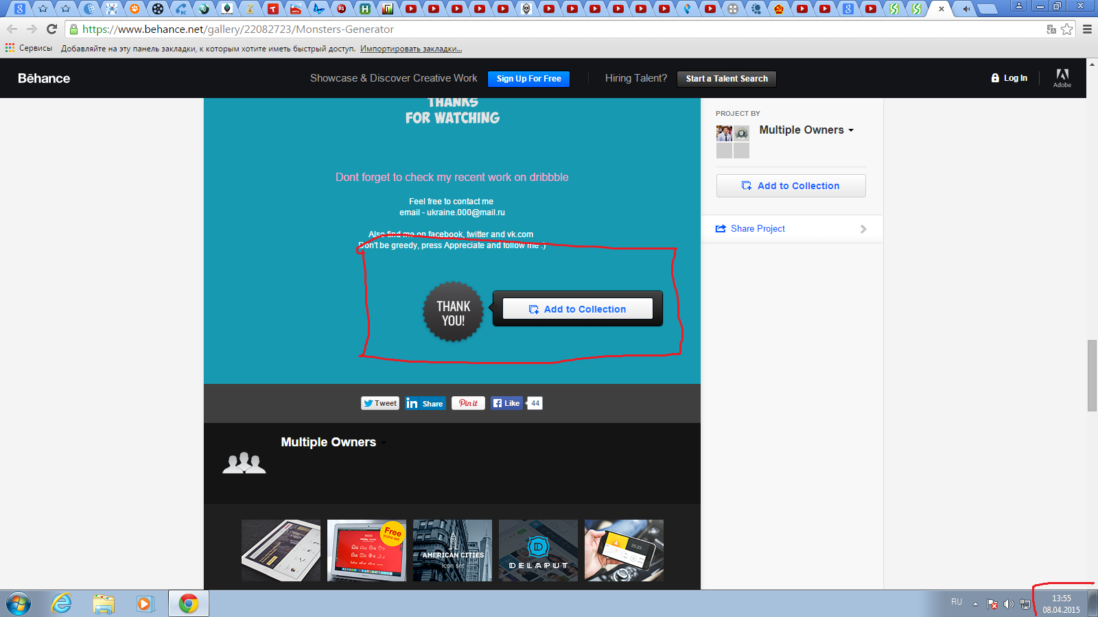This screenshot has height=617, width=1098.
Task: Select the Chrome taskbar button
Action: [189, 604]
